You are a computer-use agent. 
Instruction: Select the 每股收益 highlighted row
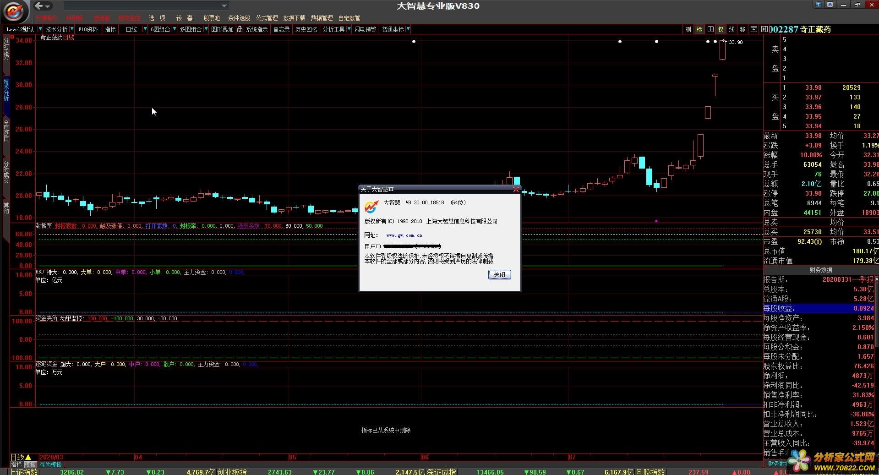pos(819,308)
